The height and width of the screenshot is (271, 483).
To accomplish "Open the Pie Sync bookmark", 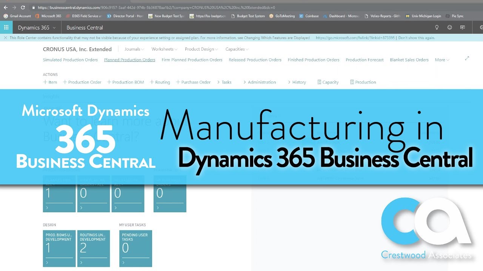I will click(x=455, y=16).
